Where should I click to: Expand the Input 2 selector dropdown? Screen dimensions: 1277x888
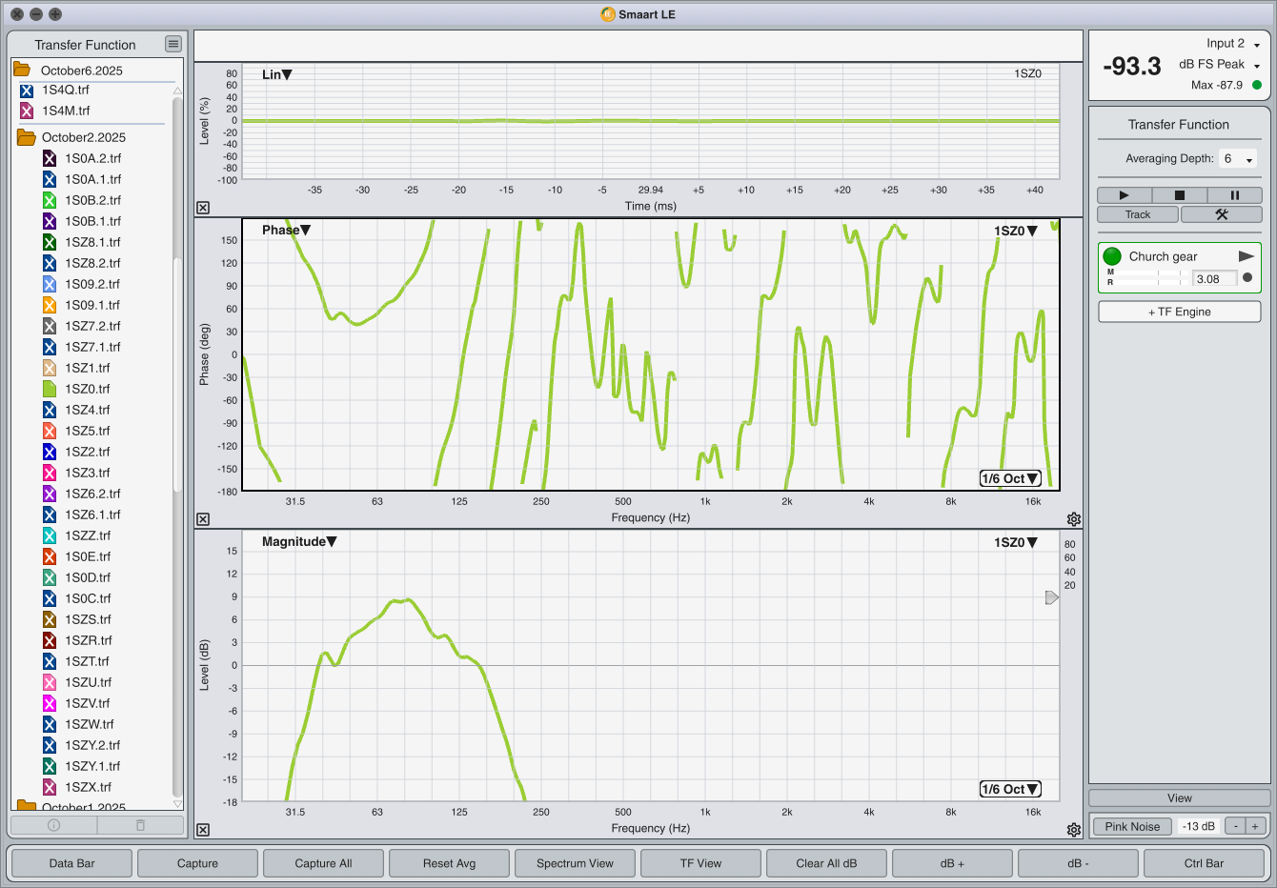pos(1256,44)
